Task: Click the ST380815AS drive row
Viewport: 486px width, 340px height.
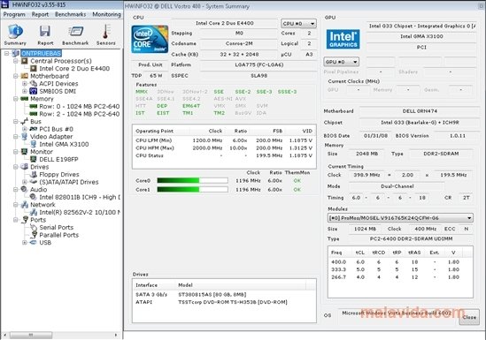Action: (x=224, y=295)
